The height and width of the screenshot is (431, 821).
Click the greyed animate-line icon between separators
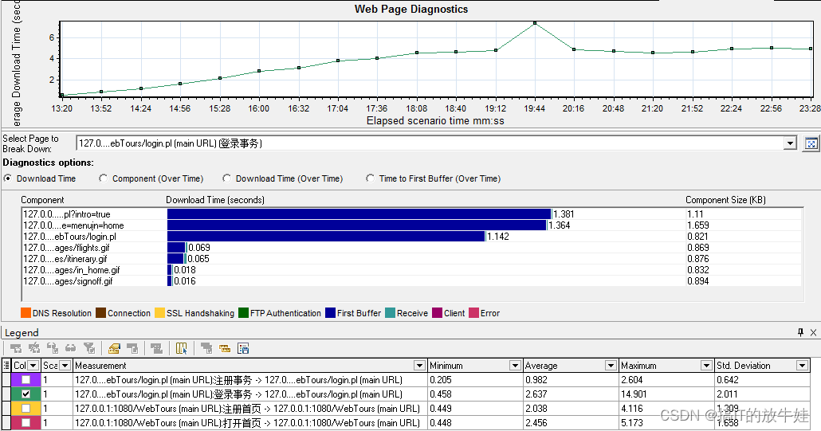pyautogui.click(x=156, y=348)
